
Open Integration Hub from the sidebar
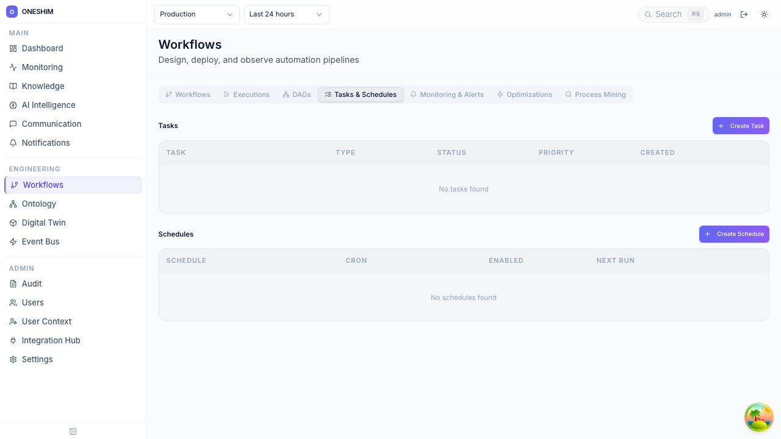51,340
